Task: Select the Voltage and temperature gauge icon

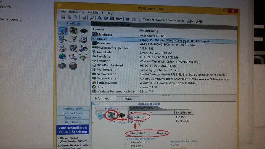Action: (x=83, y=57)
